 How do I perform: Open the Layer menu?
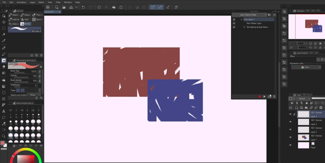point(32,2)
